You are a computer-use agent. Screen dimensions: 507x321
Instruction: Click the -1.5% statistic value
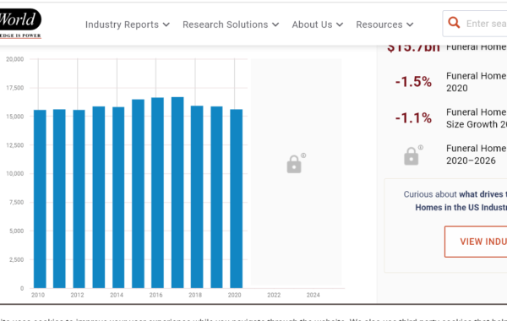pos(413,81)
